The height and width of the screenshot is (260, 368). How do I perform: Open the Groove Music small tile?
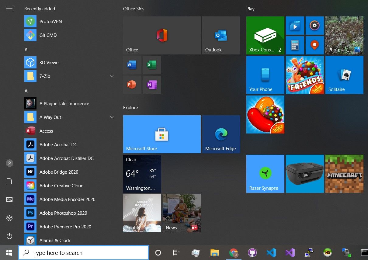[x=315, y=26]
